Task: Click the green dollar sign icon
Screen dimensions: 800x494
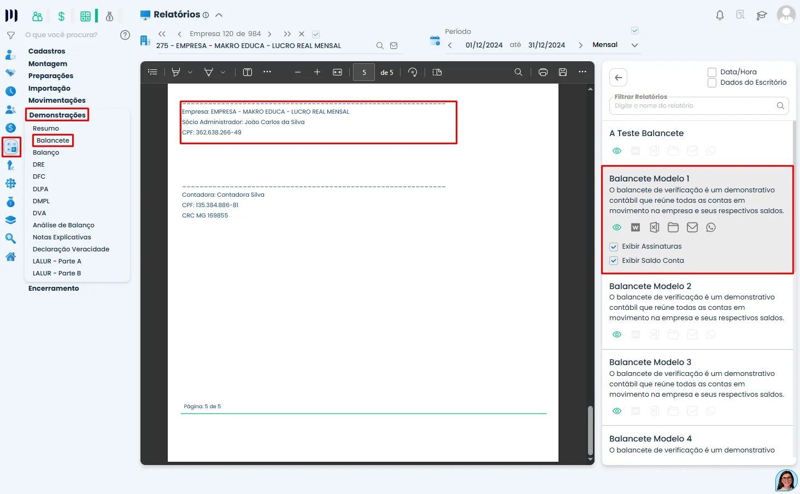Action: pyautogui.click(x=61, y=16)
